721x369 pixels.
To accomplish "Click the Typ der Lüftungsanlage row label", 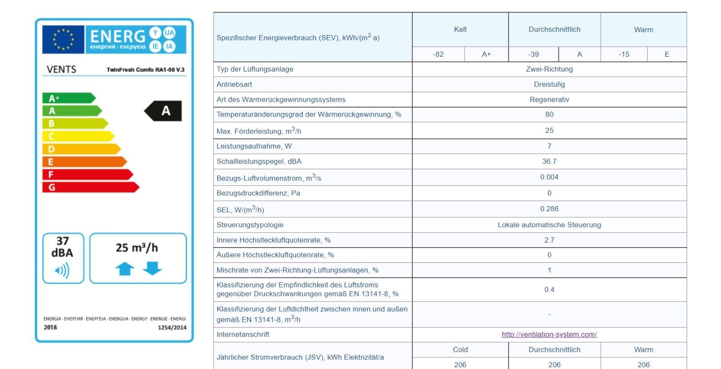I will (255, 69).
